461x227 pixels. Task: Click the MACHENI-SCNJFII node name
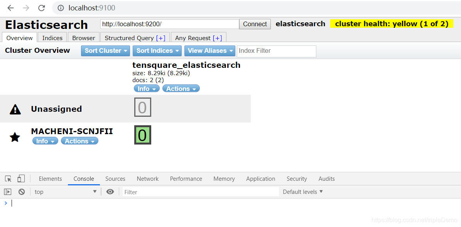click(x=72, y=131)
